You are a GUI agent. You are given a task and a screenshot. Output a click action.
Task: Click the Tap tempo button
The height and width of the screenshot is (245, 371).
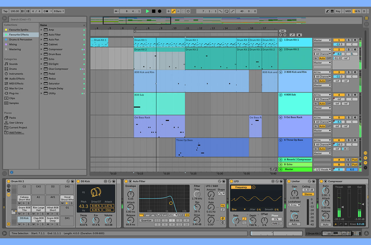pos(5,11)
